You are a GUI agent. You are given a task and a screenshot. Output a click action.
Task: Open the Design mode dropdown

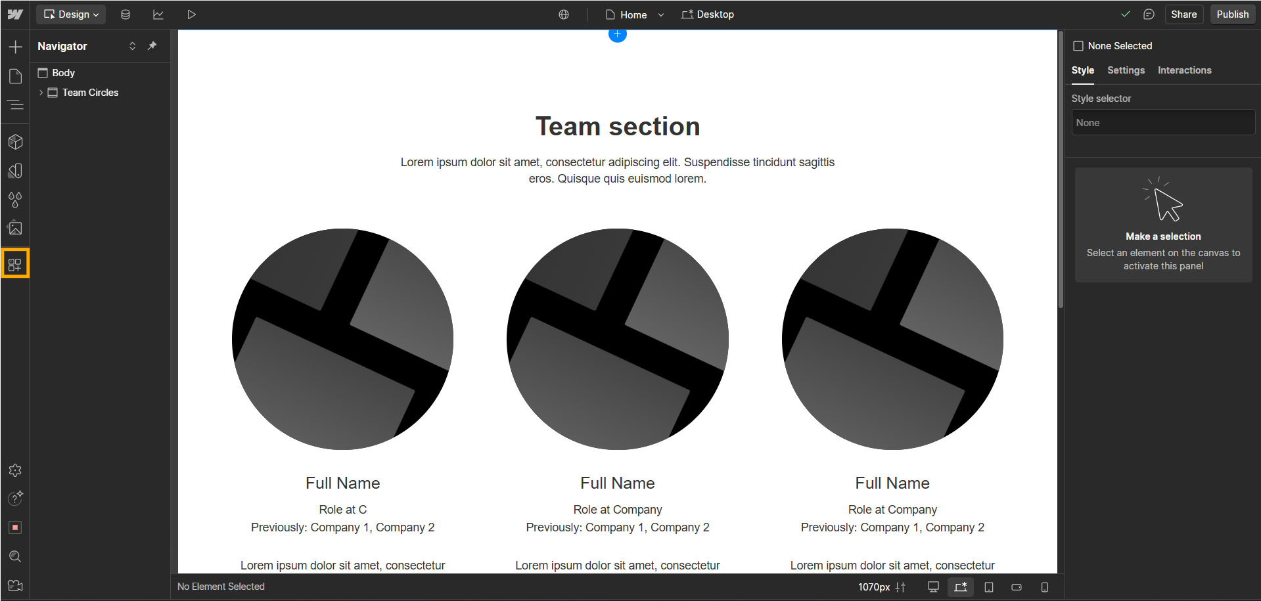tap(71, 14)
